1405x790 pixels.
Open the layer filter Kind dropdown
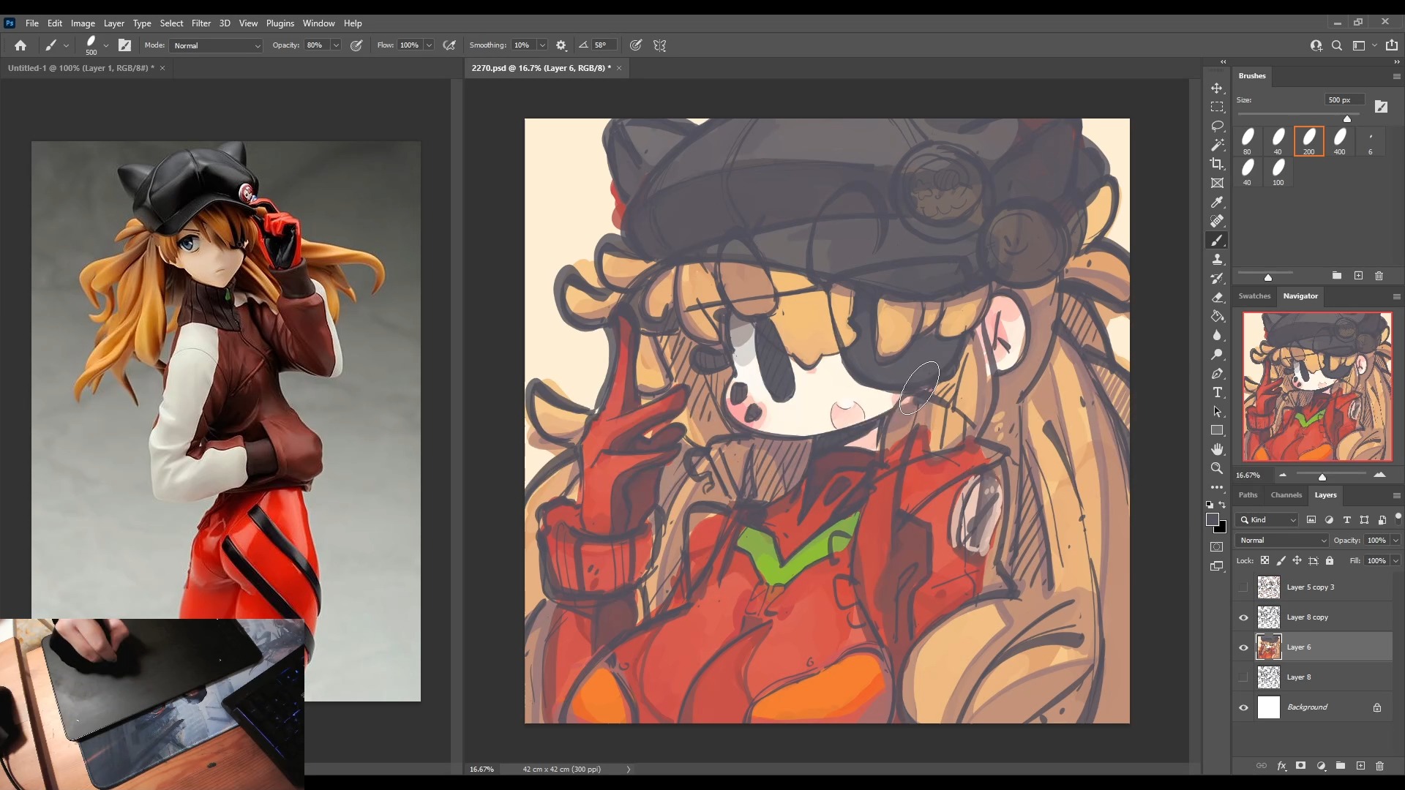pyautogui.click(x=1267, y=520)
